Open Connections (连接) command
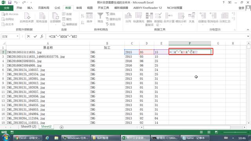251x141 pixels. (x=67, y=14)
